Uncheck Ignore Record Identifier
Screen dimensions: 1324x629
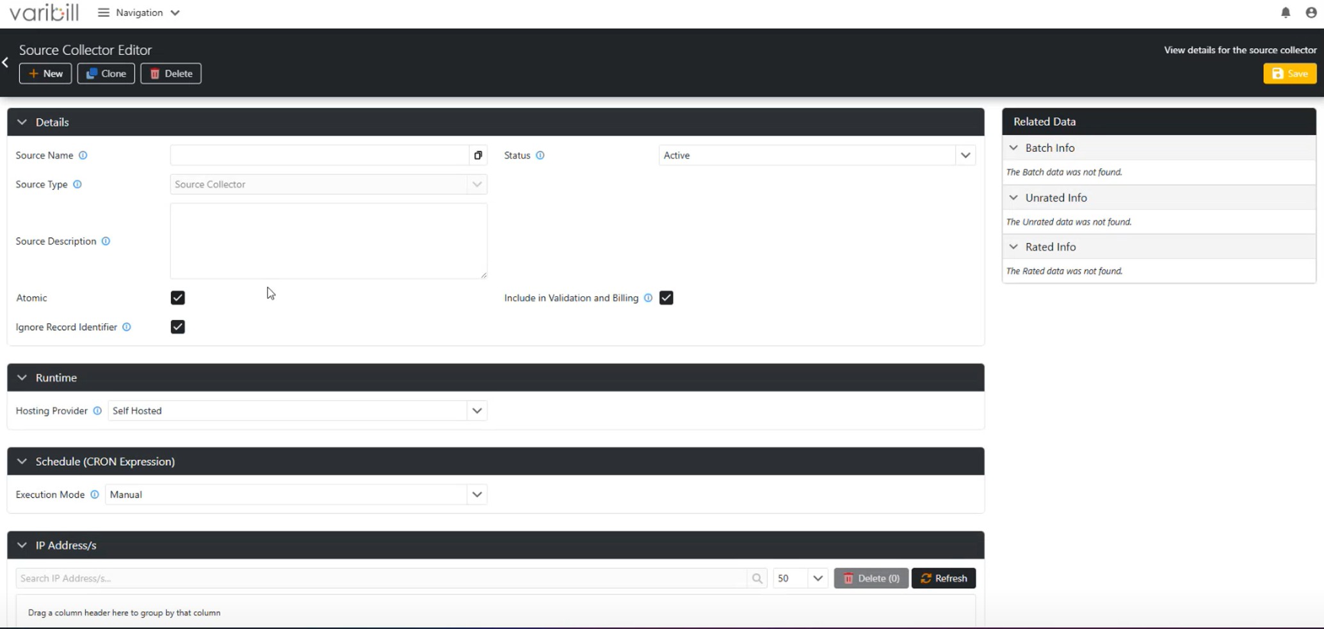pos(177,326)
